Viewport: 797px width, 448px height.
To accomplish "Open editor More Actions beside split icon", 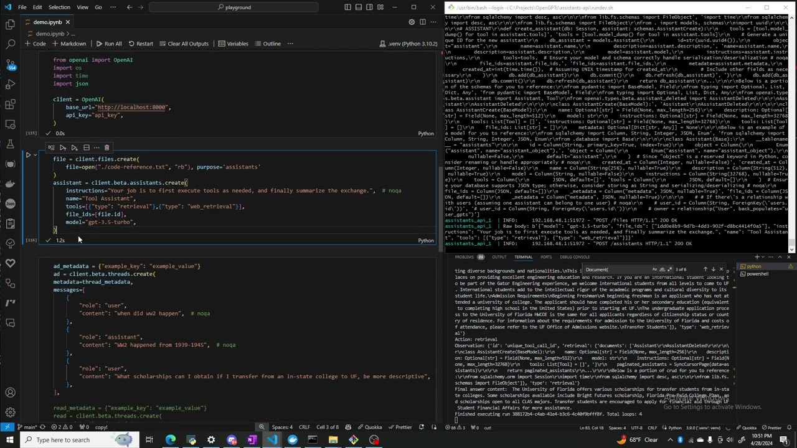I will coord(433,22).
